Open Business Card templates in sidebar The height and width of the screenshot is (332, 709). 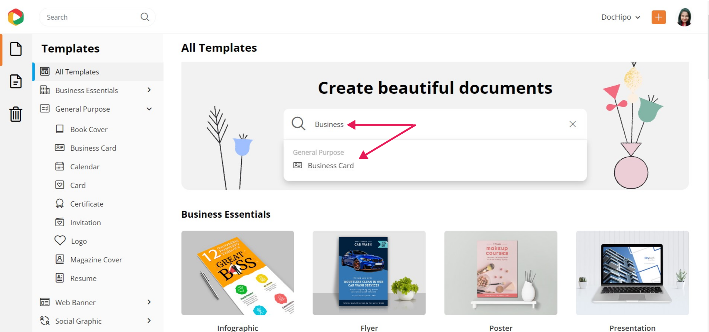[93, 148]
